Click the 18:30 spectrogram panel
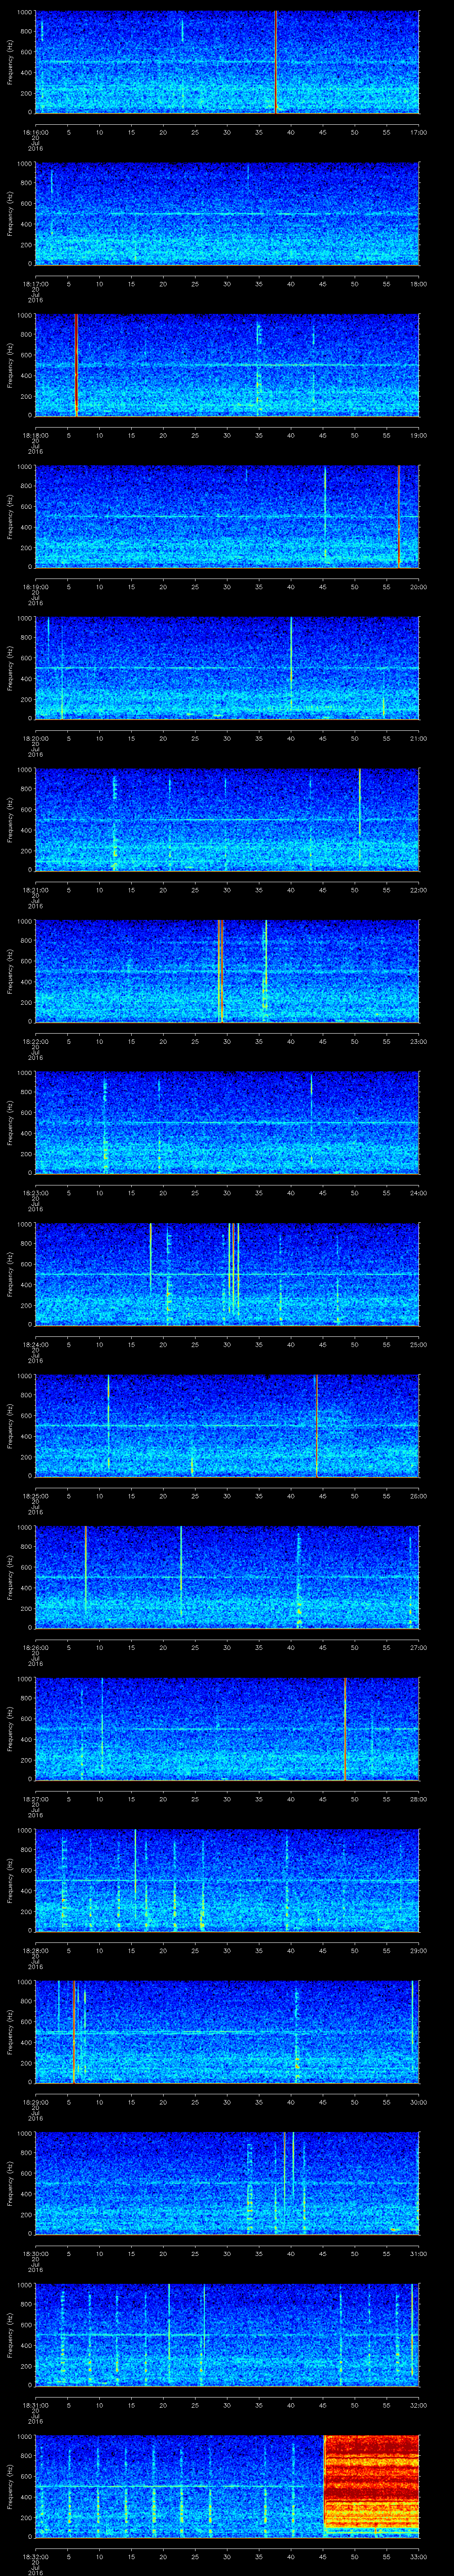Screen dimensions: 454x2576 click(227, 2183)
